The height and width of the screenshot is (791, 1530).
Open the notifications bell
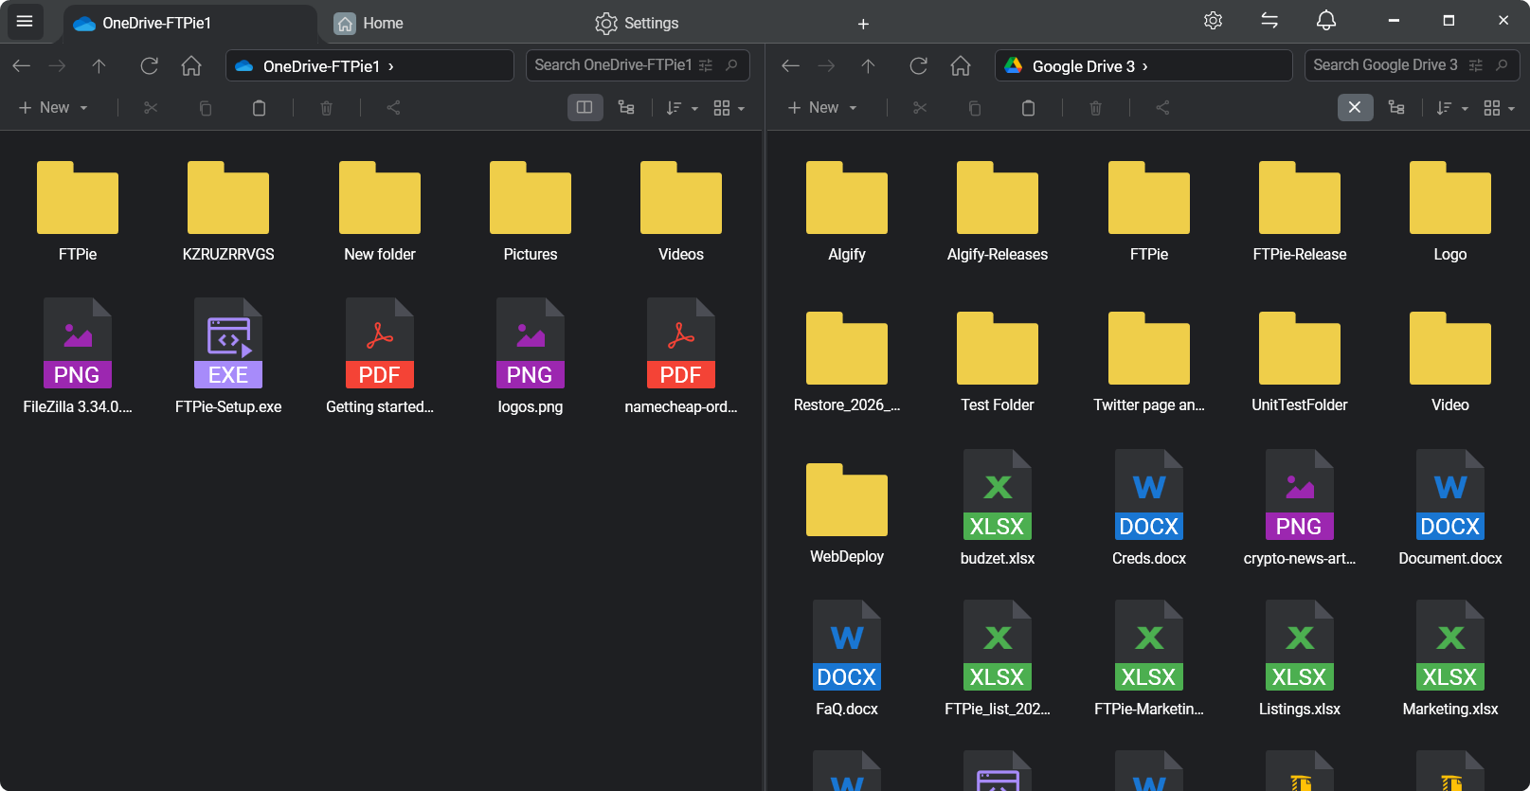(x=1326, y=21)
